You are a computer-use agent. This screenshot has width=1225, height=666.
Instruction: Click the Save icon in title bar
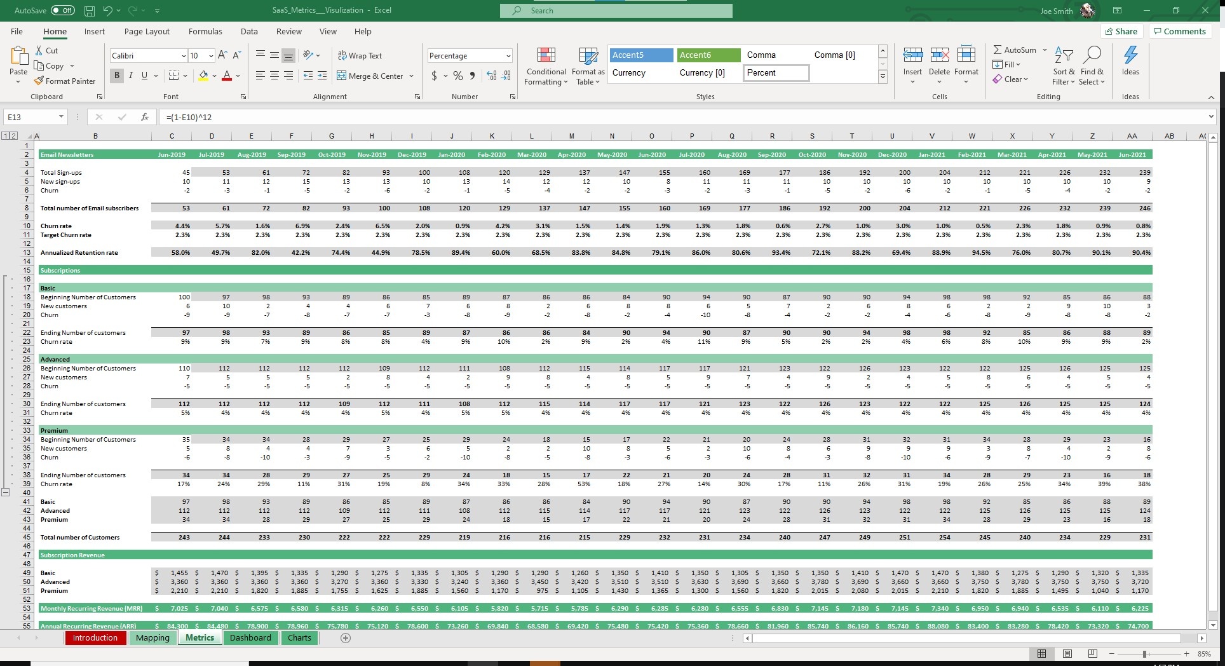(90, 11)
